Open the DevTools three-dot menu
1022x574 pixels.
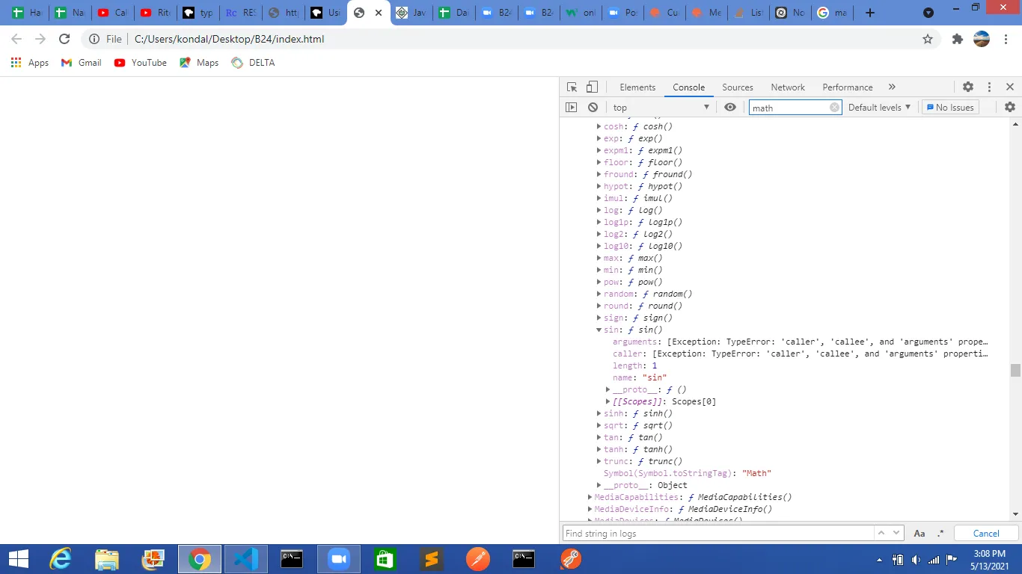(989, 87)
